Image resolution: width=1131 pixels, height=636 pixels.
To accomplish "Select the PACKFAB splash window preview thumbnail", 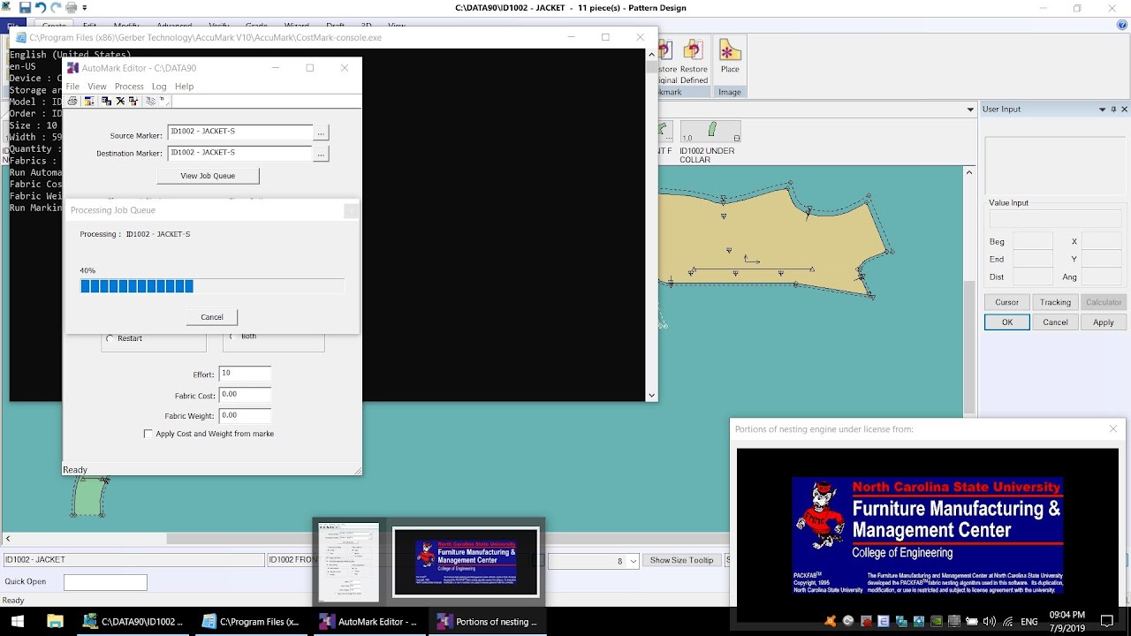I will [x=466, y=562].
